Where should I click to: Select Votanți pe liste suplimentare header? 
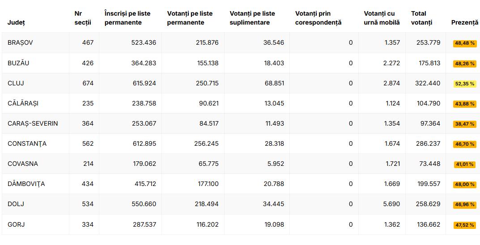tap(252, 18)
